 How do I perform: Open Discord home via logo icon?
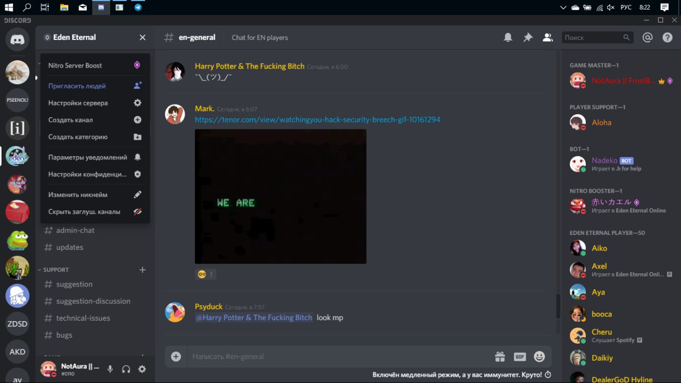(x=18, y=39)
